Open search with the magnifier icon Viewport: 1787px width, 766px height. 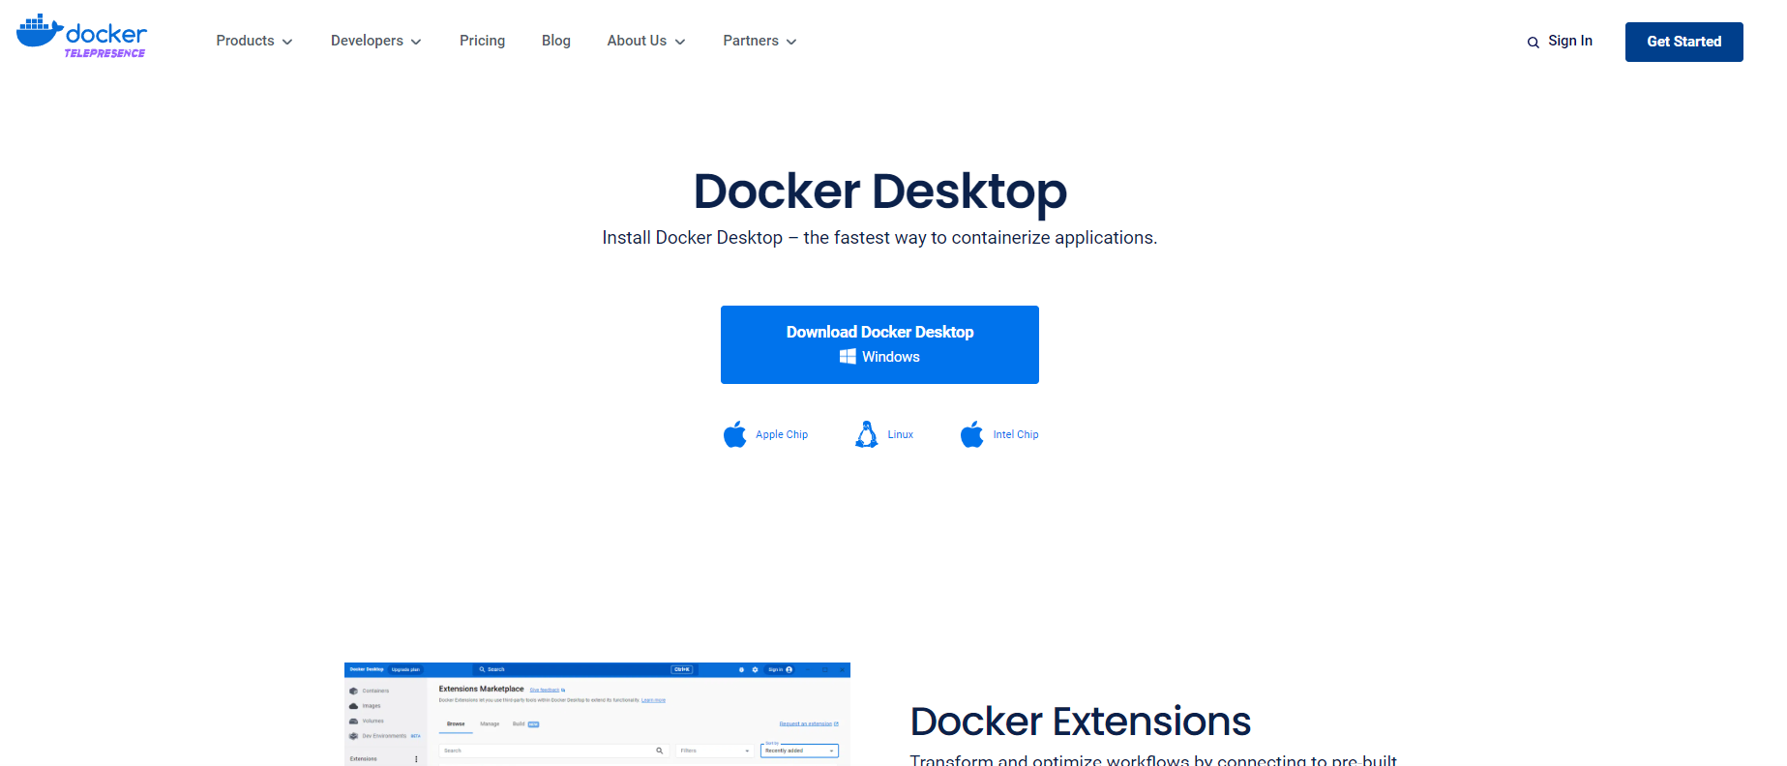(1533, 43)
